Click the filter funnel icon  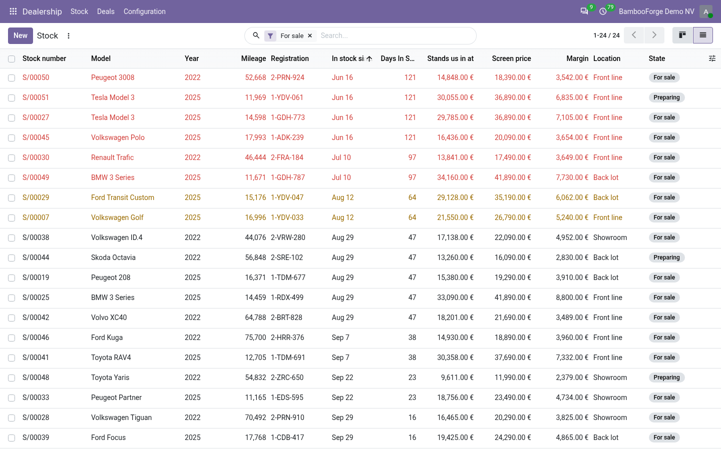tap(270, 35)
